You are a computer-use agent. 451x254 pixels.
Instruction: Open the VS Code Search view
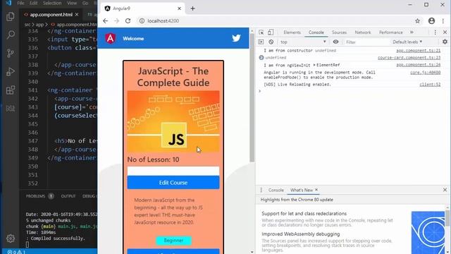11,35
